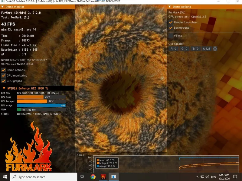Show hidden system tray icons
The image size is (242, 181).
pyautogui.click(x=197, y=177)
